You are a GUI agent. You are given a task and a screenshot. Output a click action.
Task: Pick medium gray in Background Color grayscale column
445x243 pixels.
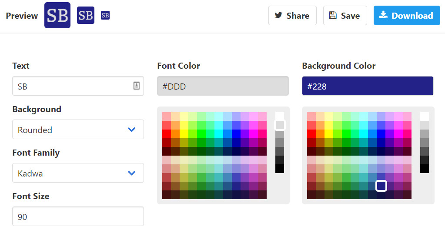click(x=425, y=143)
